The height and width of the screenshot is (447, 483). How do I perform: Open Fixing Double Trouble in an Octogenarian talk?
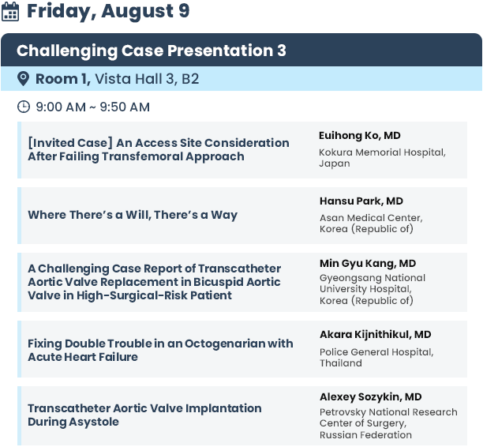160,350
